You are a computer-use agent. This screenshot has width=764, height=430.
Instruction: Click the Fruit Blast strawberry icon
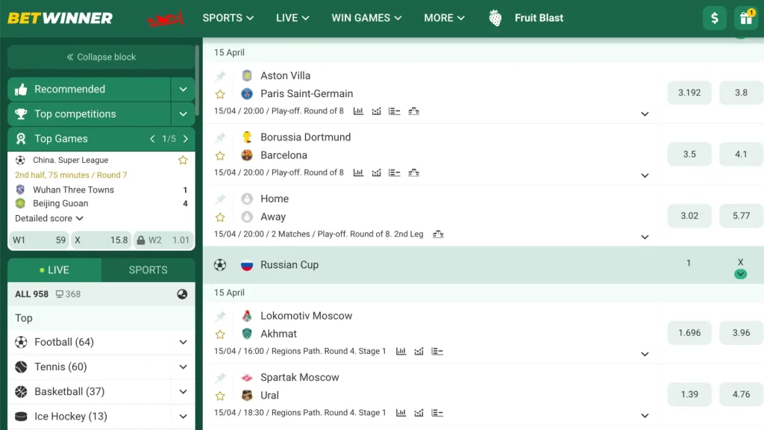pos(495,18)
